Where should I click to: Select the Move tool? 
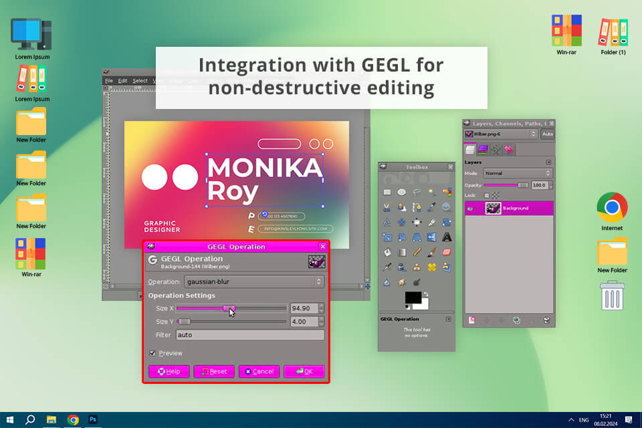[402, 223]
